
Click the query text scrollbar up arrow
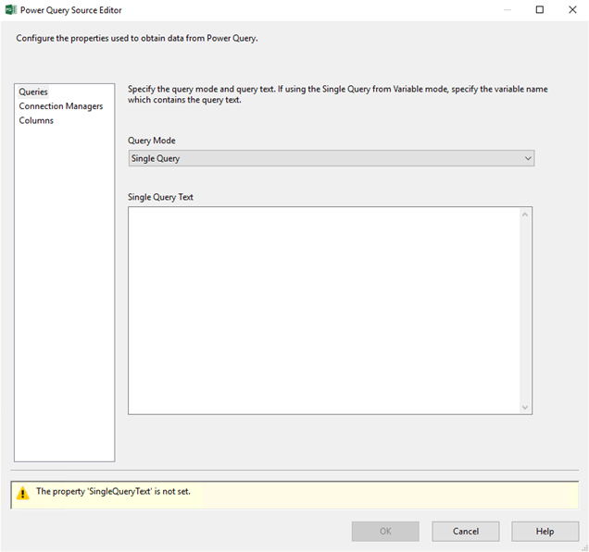coord(525,215)
